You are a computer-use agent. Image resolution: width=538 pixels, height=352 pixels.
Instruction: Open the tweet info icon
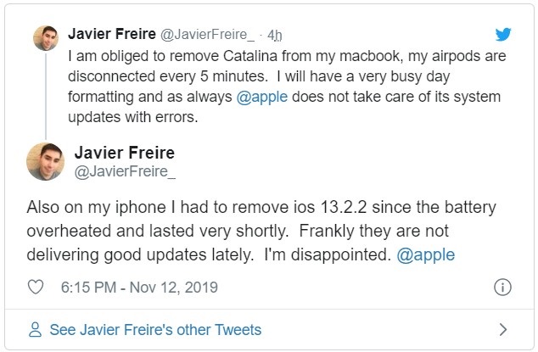[502, 288]
